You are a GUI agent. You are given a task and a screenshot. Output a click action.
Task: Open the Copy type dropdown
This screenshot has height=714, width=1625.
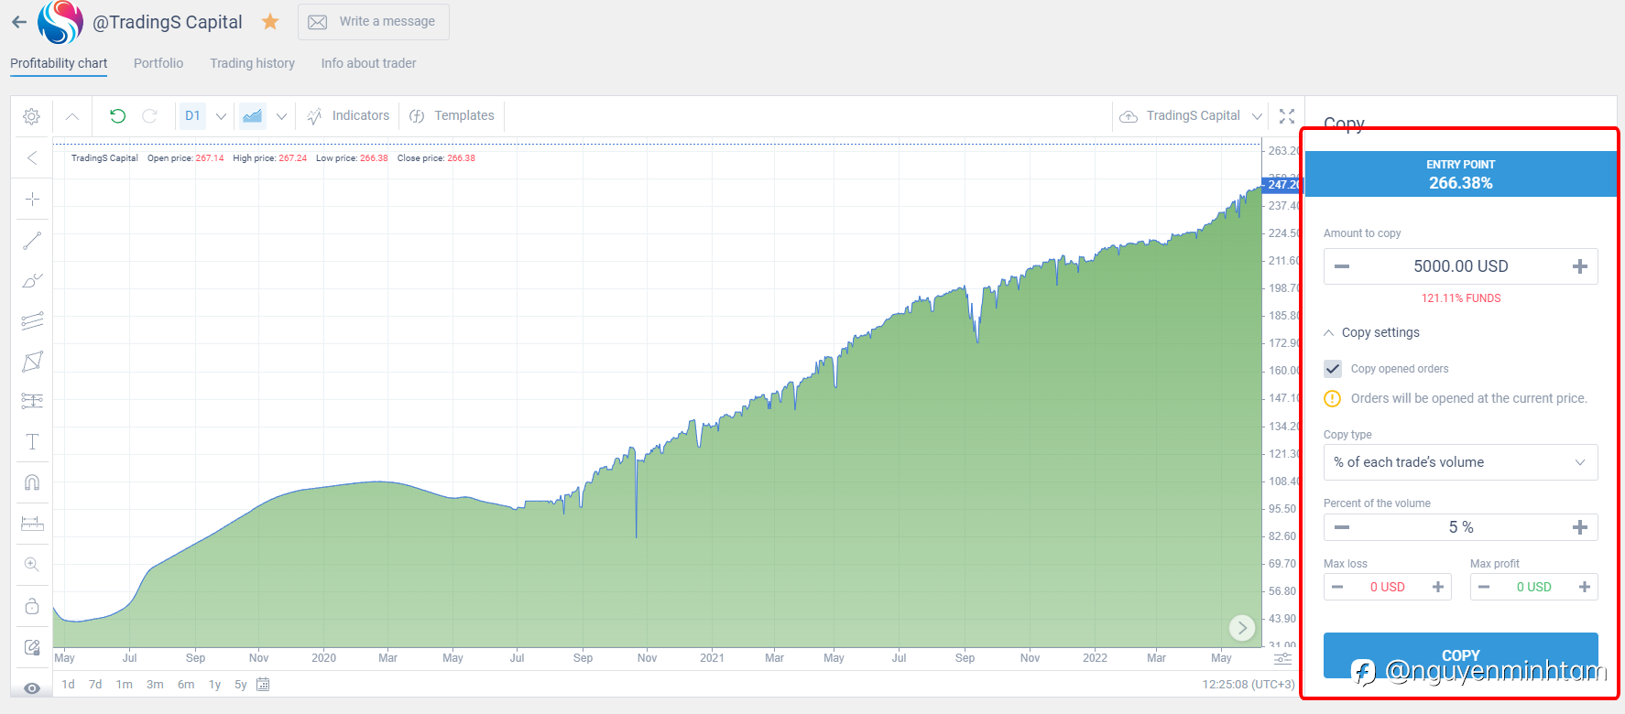tap(1460, 462)
